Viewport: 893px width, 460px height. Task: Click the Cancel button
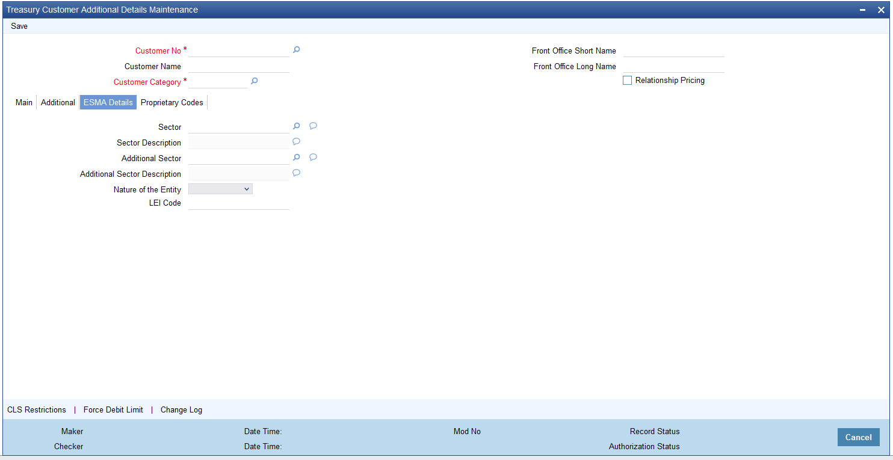click(x=858, y=437)
